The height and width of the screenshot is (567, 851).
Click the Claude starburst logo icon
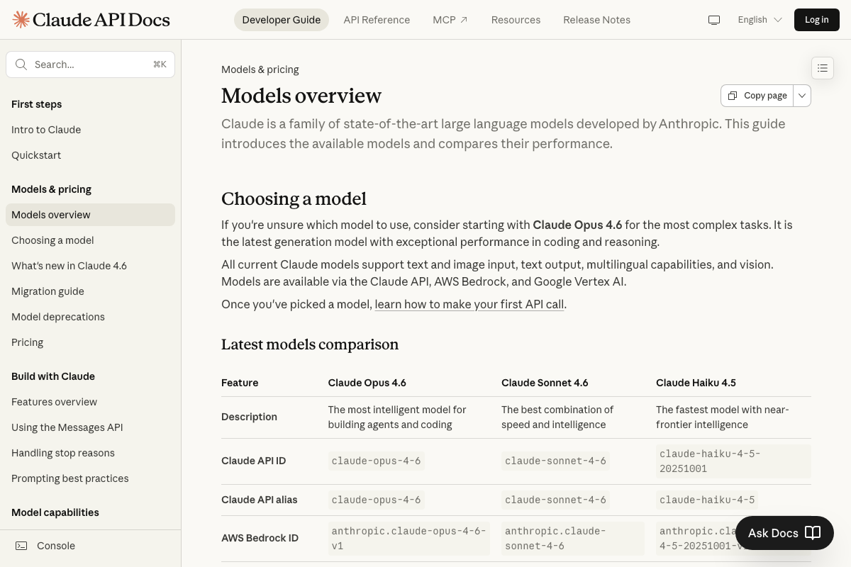click(21, 20)
